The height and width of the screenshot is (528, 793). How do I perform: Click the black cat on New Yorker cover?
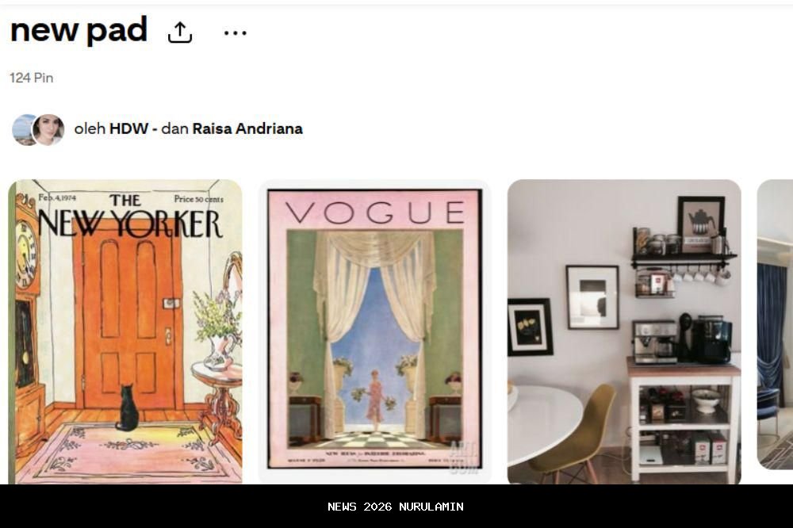tap(127, 407)
